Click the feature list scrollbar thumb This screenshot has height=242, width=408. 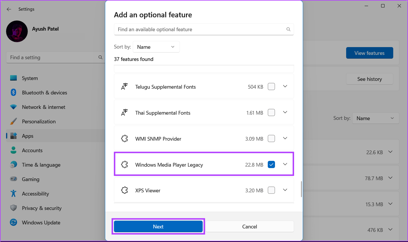pos(301,189)
